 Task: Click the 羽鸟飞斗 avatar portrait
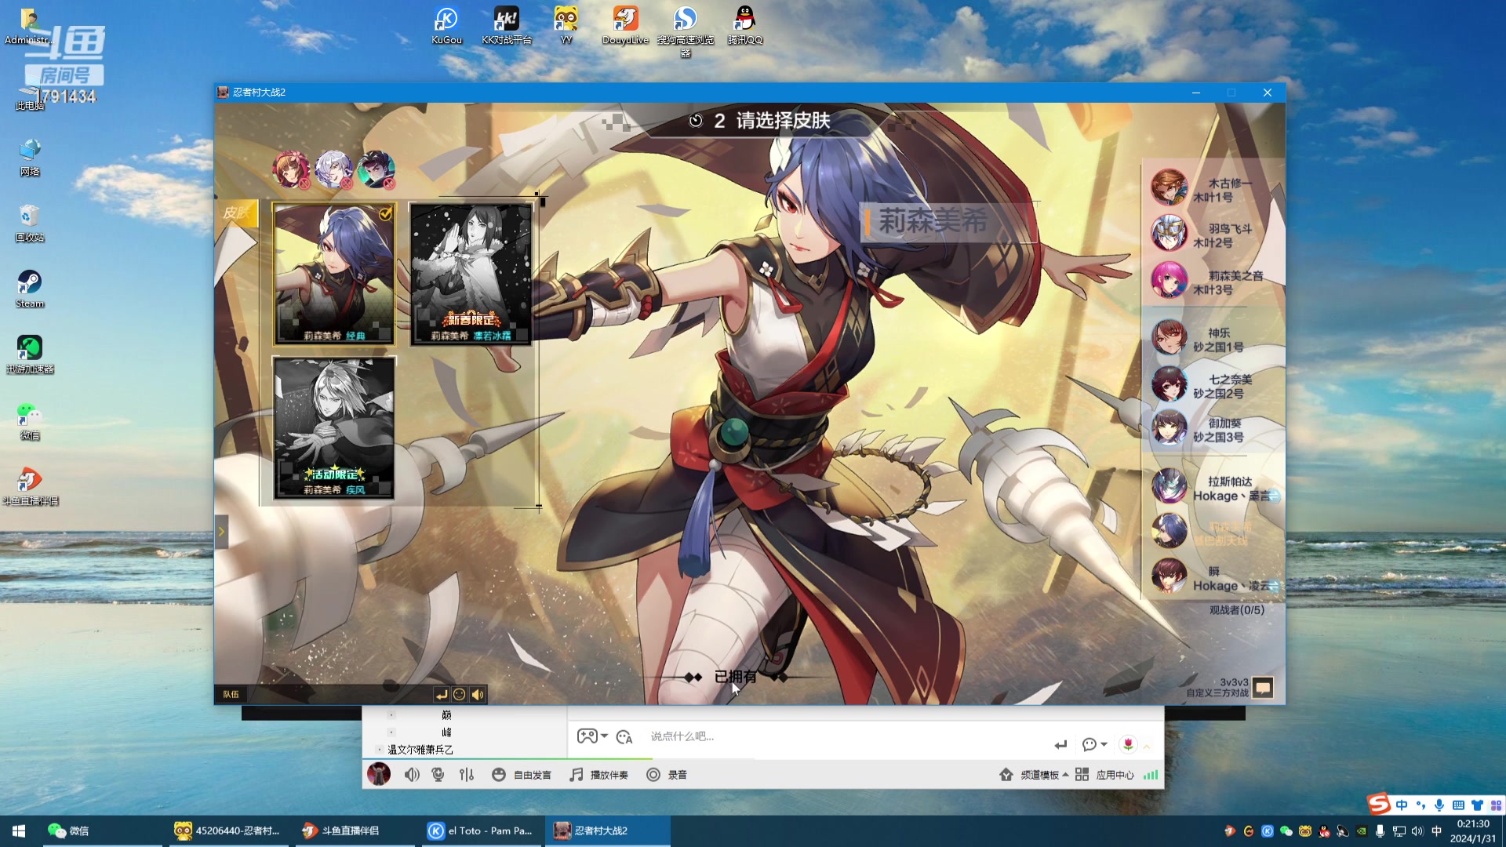(x=1169, y=234)
